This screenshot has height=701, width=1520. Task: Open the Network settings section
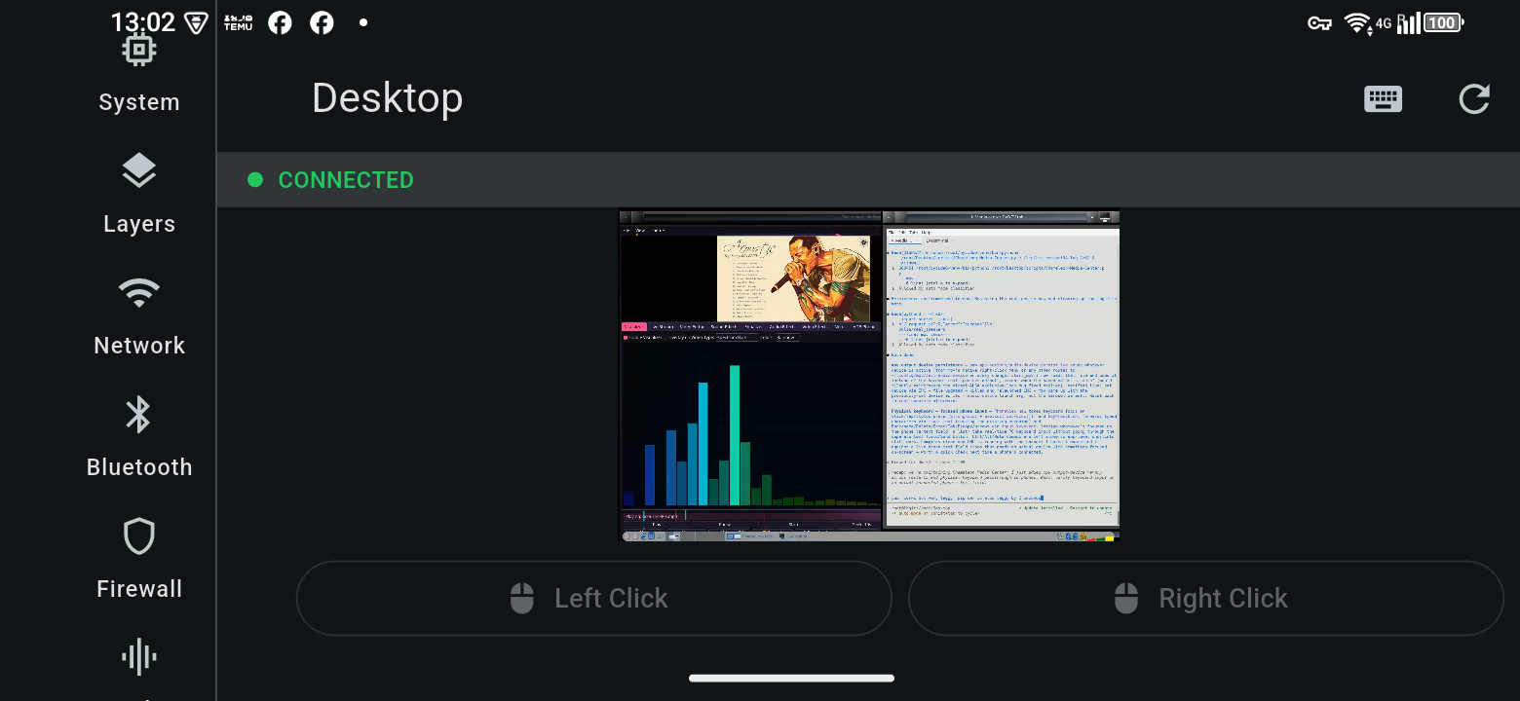click(x=139, y=316)
